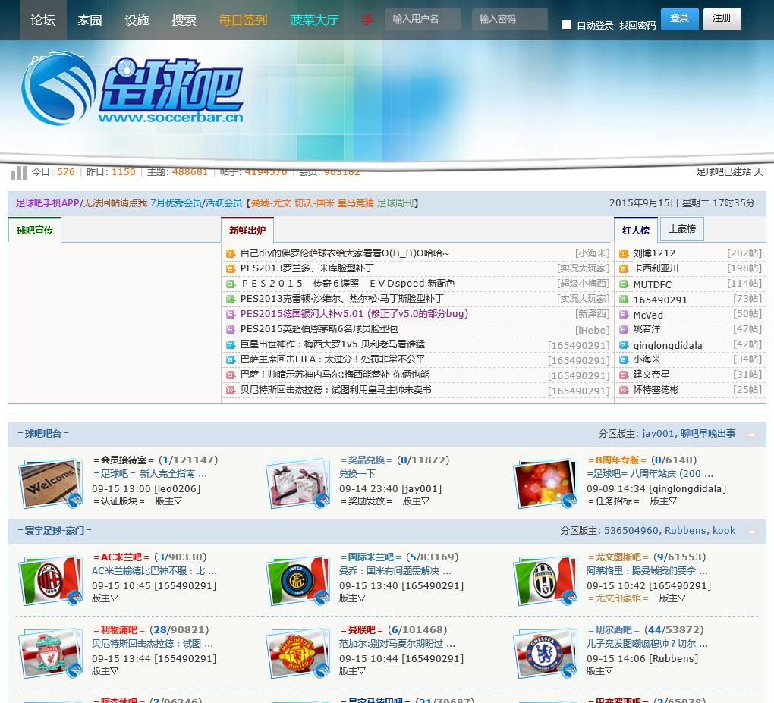Viewport: 774px width, 703px height.
Task: Click the statistics bar chart icon
Action: pyautogui.click(x=19, y=172)
